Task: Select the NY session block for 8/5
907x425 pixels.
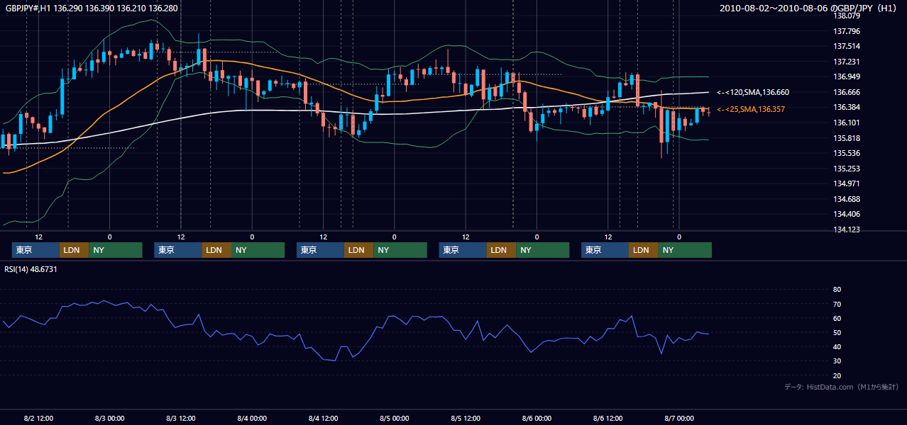Action: (543, 250)
